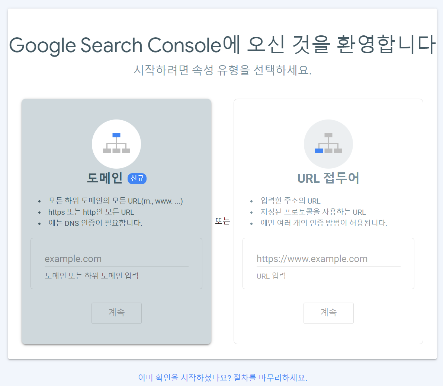Click '도메인 또는 하위 도메인 입력' helper text
443x386 pixels.
pos(92,276)
